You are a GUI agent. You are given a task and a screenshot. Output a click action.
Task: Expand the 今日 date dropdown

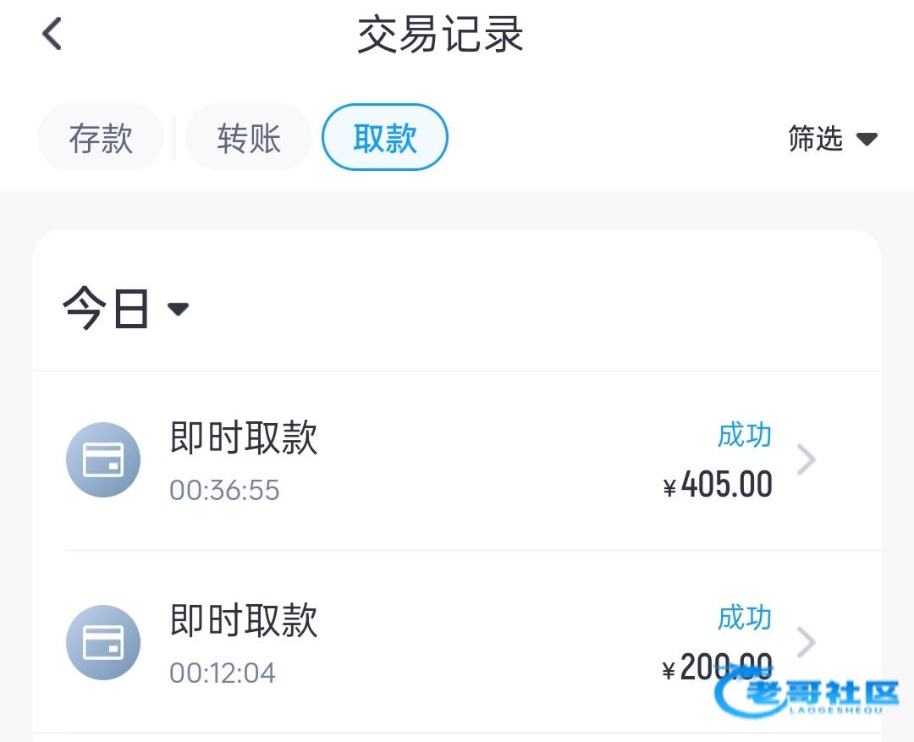pyautogui.click(x=107, y=309)
